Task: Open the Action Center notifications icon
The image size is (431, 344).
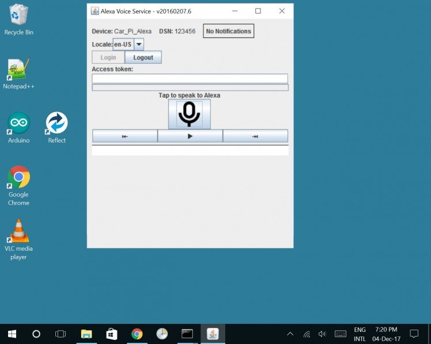Action: (x=414, y=334)
